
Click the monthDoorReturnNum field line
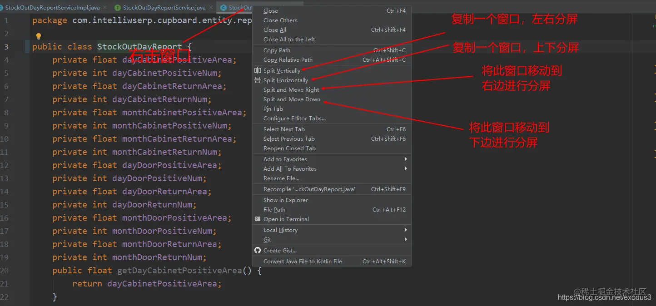(x=129, y=257)
